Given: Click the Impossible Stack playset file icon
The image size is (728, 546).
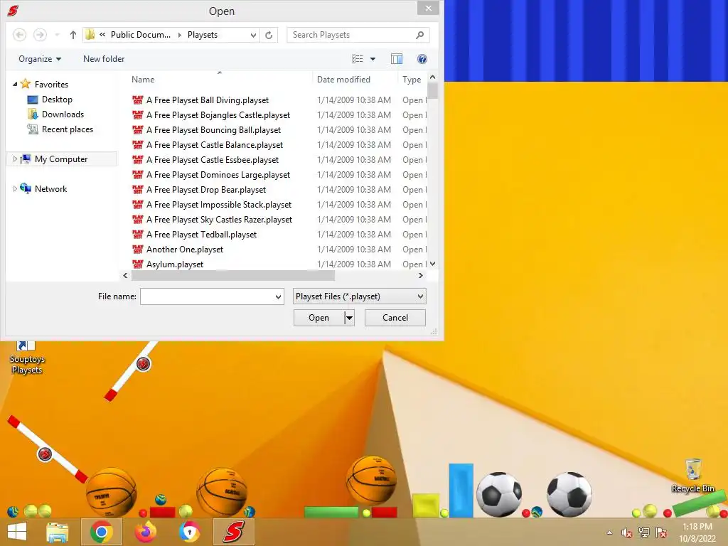Looking at the screenshot, I should 138,204.
